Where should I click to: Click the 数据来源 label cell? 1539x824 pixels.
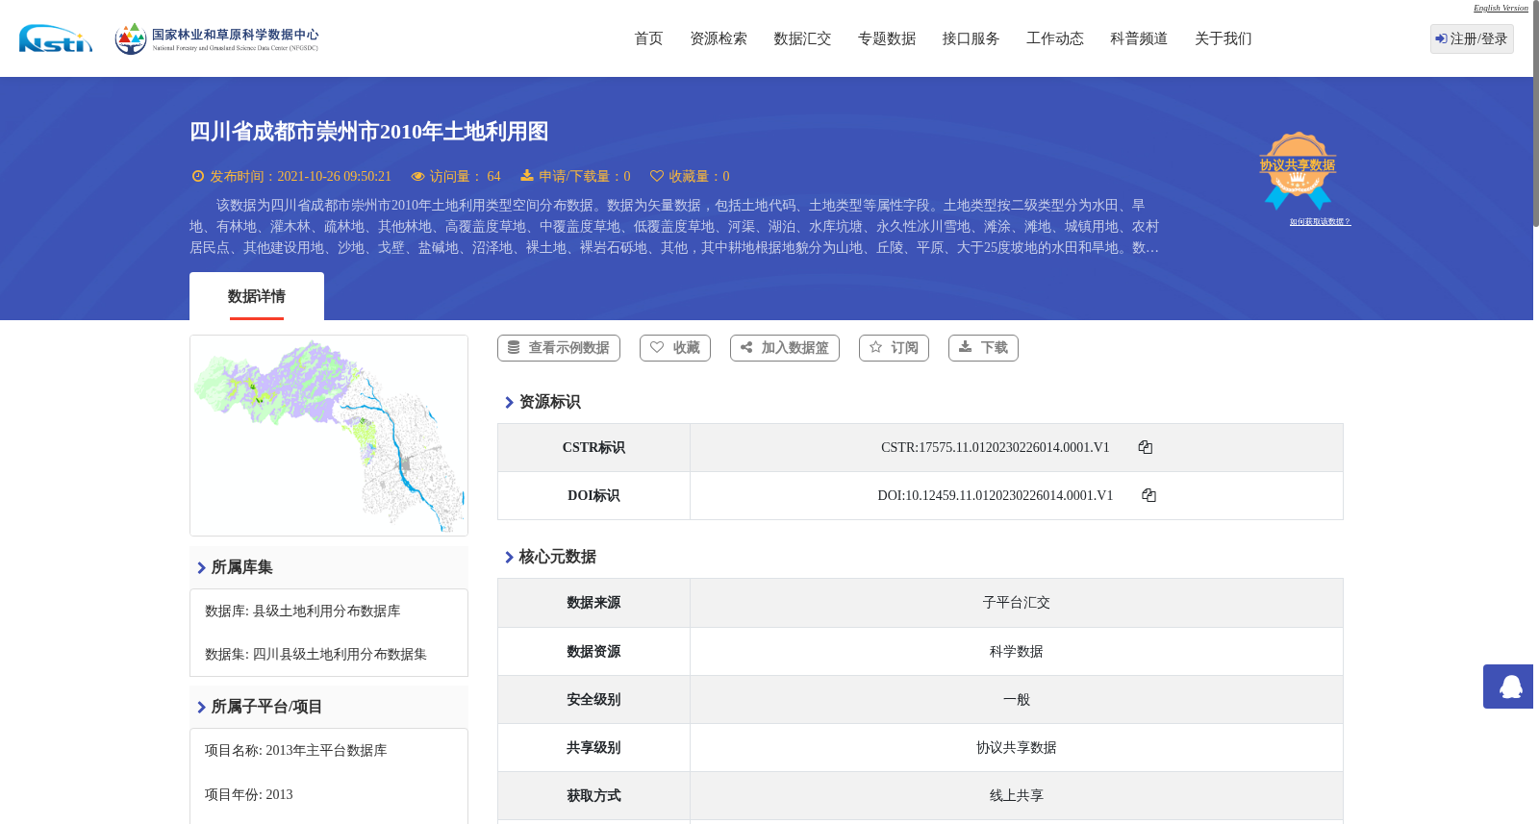tap(593, 603)
